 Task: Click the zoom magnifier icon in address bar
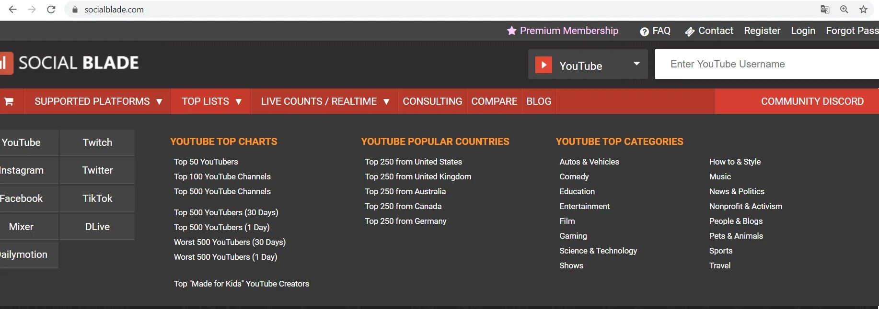click(x=844, y=9)
